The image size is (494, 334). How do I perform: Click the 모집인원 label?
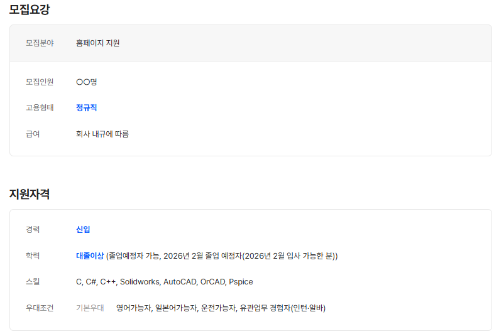coord(40,82)
